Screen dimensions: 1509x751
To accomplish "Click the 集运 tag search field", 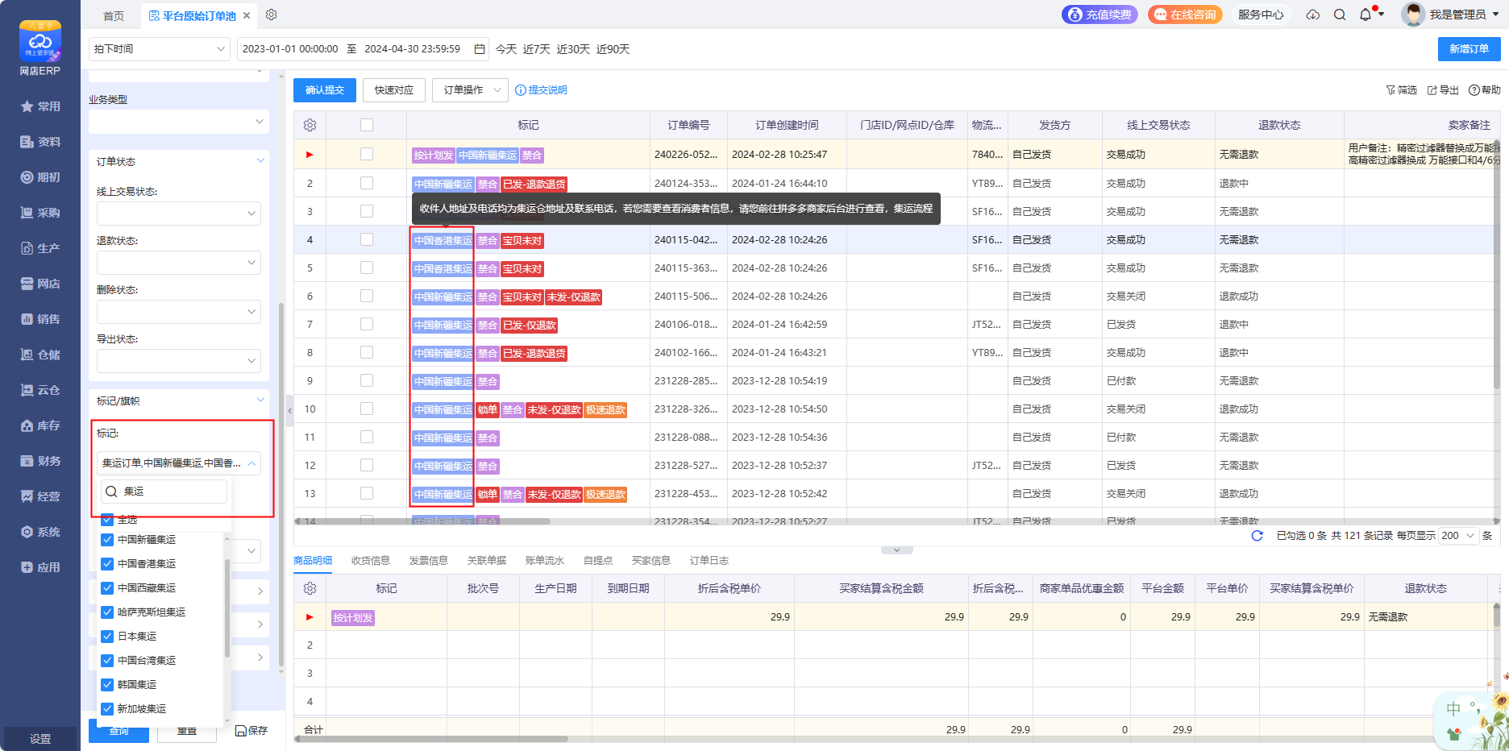I will click(164, 492).
